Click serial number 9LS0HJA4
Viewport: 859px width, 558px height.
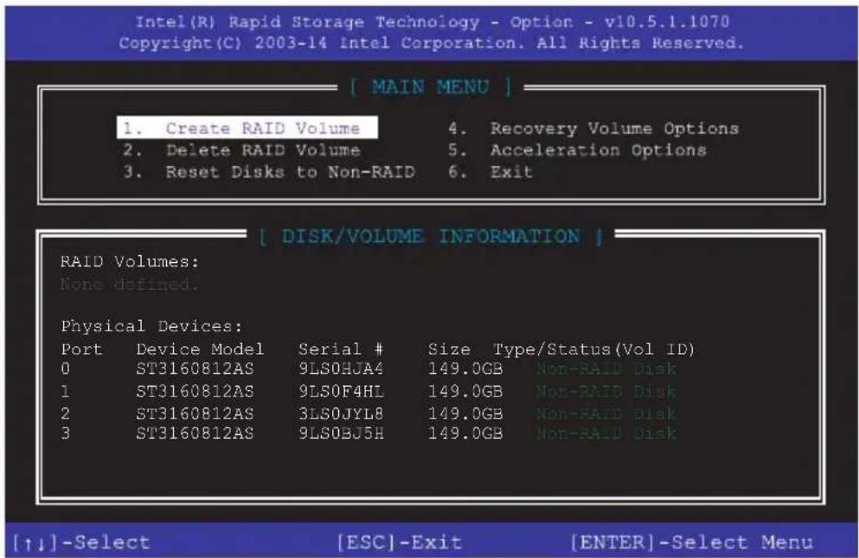341,369
